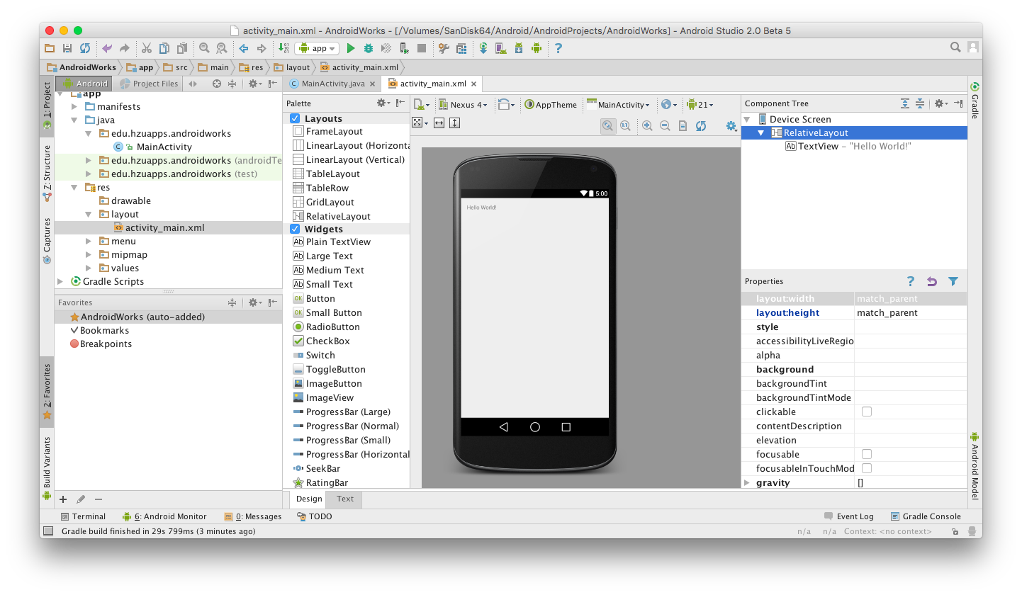Viewport: 1022px width, 595px height.
Task: Check the focusable property checkbox
Action: (867, 454)
